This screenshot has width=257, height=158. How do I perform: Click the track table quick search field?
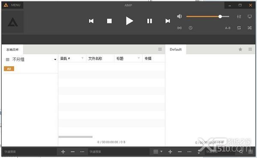coord(119,152)
